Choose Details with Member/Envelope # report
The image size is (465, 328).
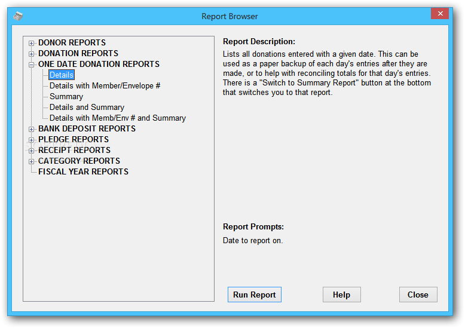(105, 85)
